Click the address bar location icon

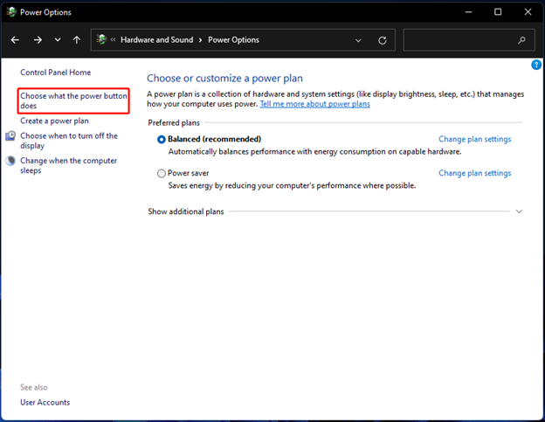(102, 40)
